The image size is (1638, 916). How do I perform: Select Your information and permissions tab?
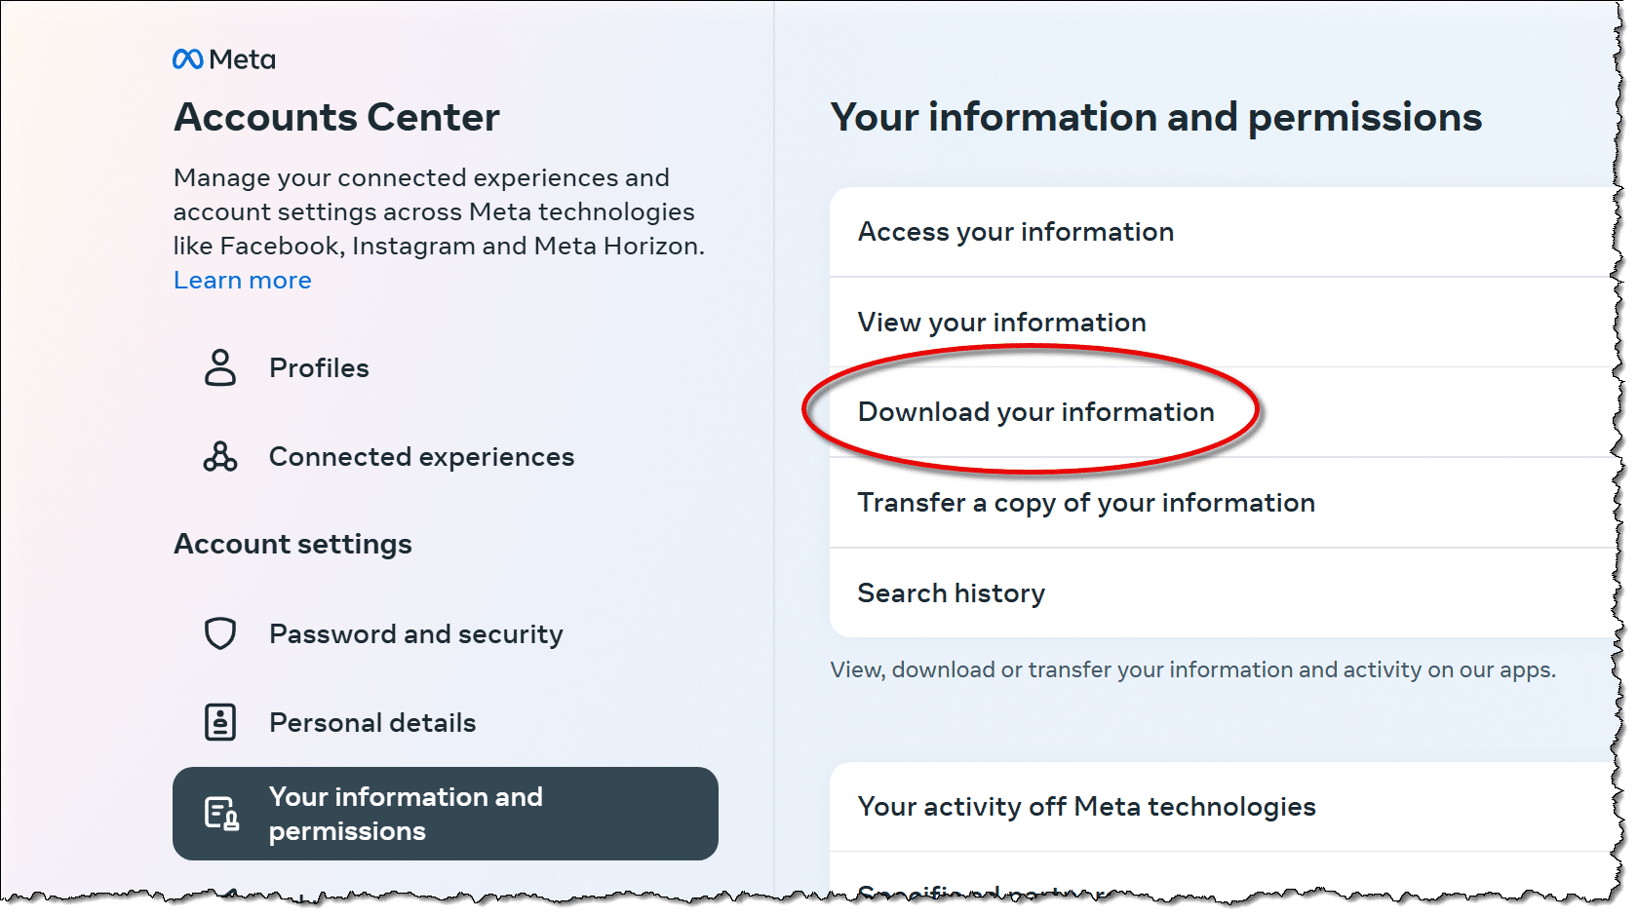(x=446, y=814)
